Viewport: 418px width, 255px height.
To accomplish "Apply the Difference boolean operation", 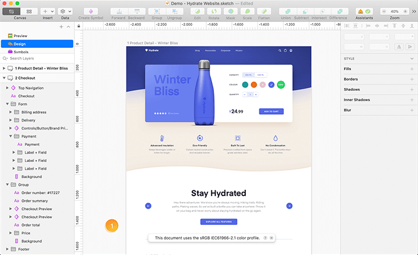I will click(x=339, y=12).
